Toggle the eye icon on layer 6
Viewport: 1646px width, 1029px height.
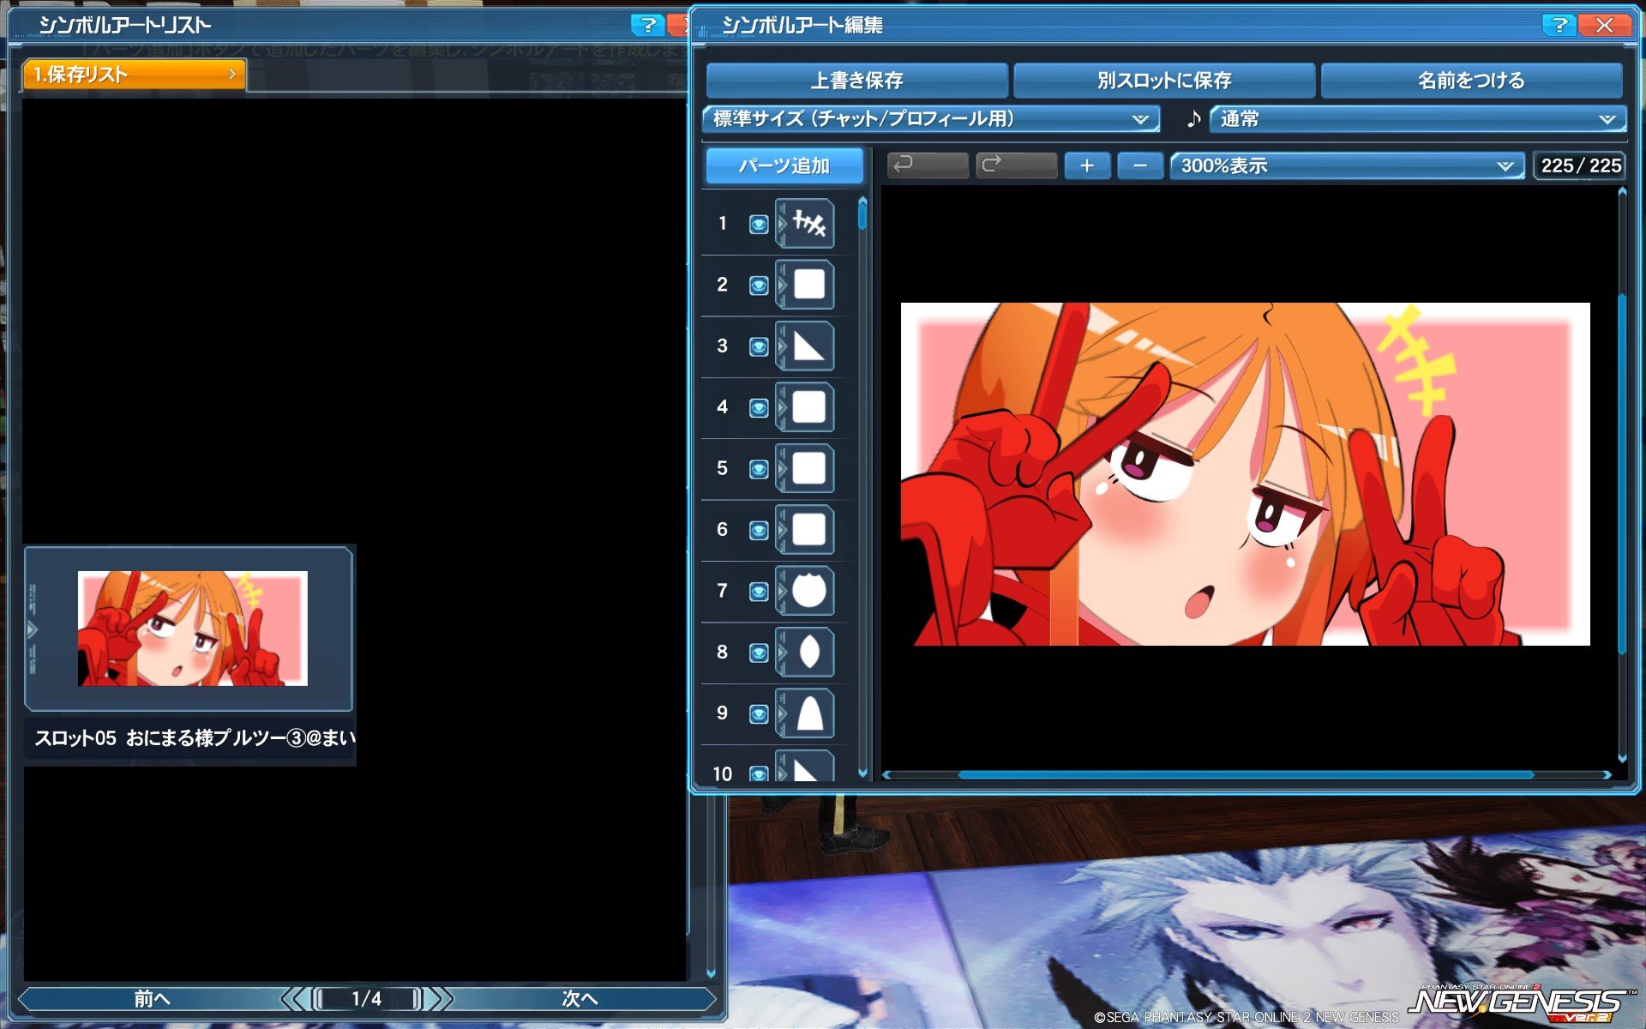coord(759,531)
